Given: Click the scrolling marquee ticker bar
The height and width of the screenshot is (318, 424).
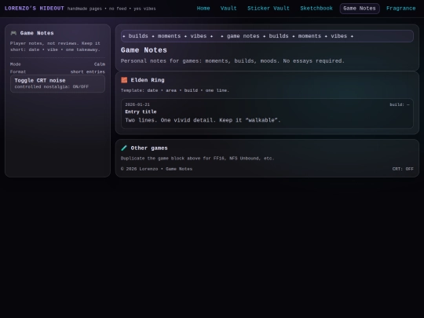Looking at the screenshot, I should (x=267, y=36).
